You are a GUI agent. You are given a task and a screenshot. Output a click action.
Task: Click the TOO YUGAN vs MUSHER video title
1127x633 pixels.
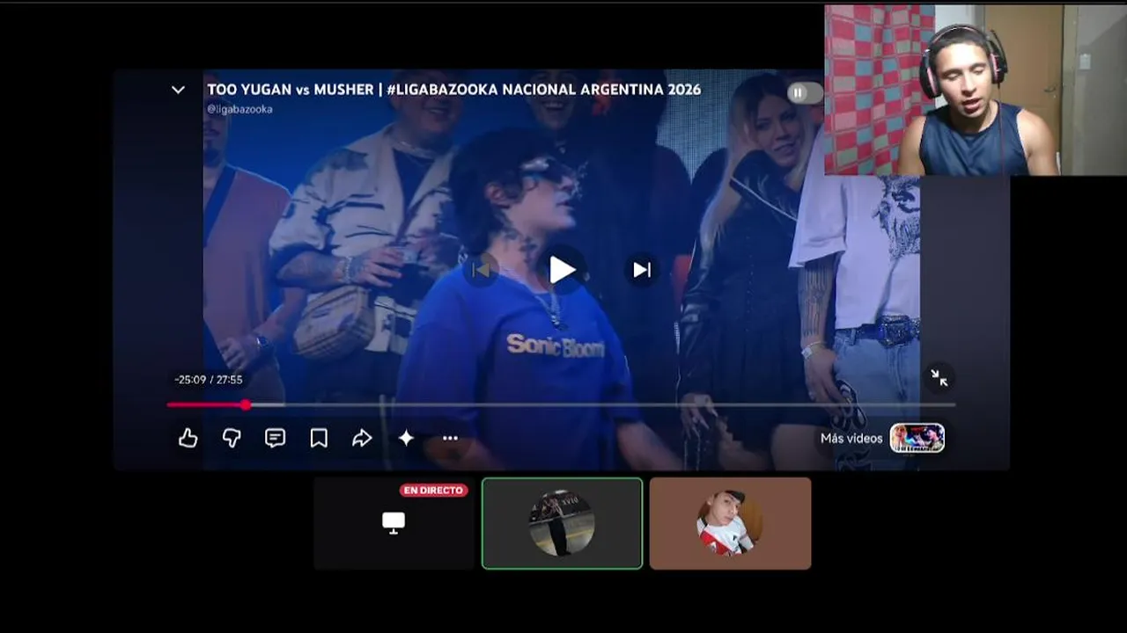[x=453, y=90]
